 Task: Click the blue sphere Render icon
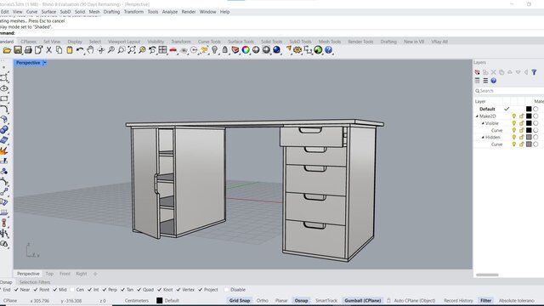(276, 50)
